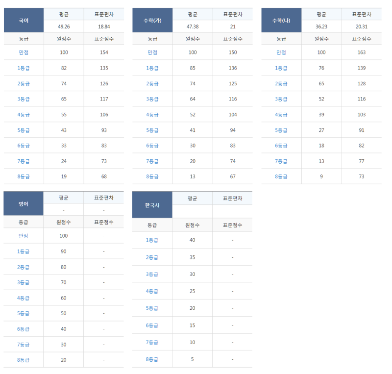This screenshot has height=374, width=392.
Task: Open the 1등급 link in the 한국사 table
Action: tap(152, 240)
